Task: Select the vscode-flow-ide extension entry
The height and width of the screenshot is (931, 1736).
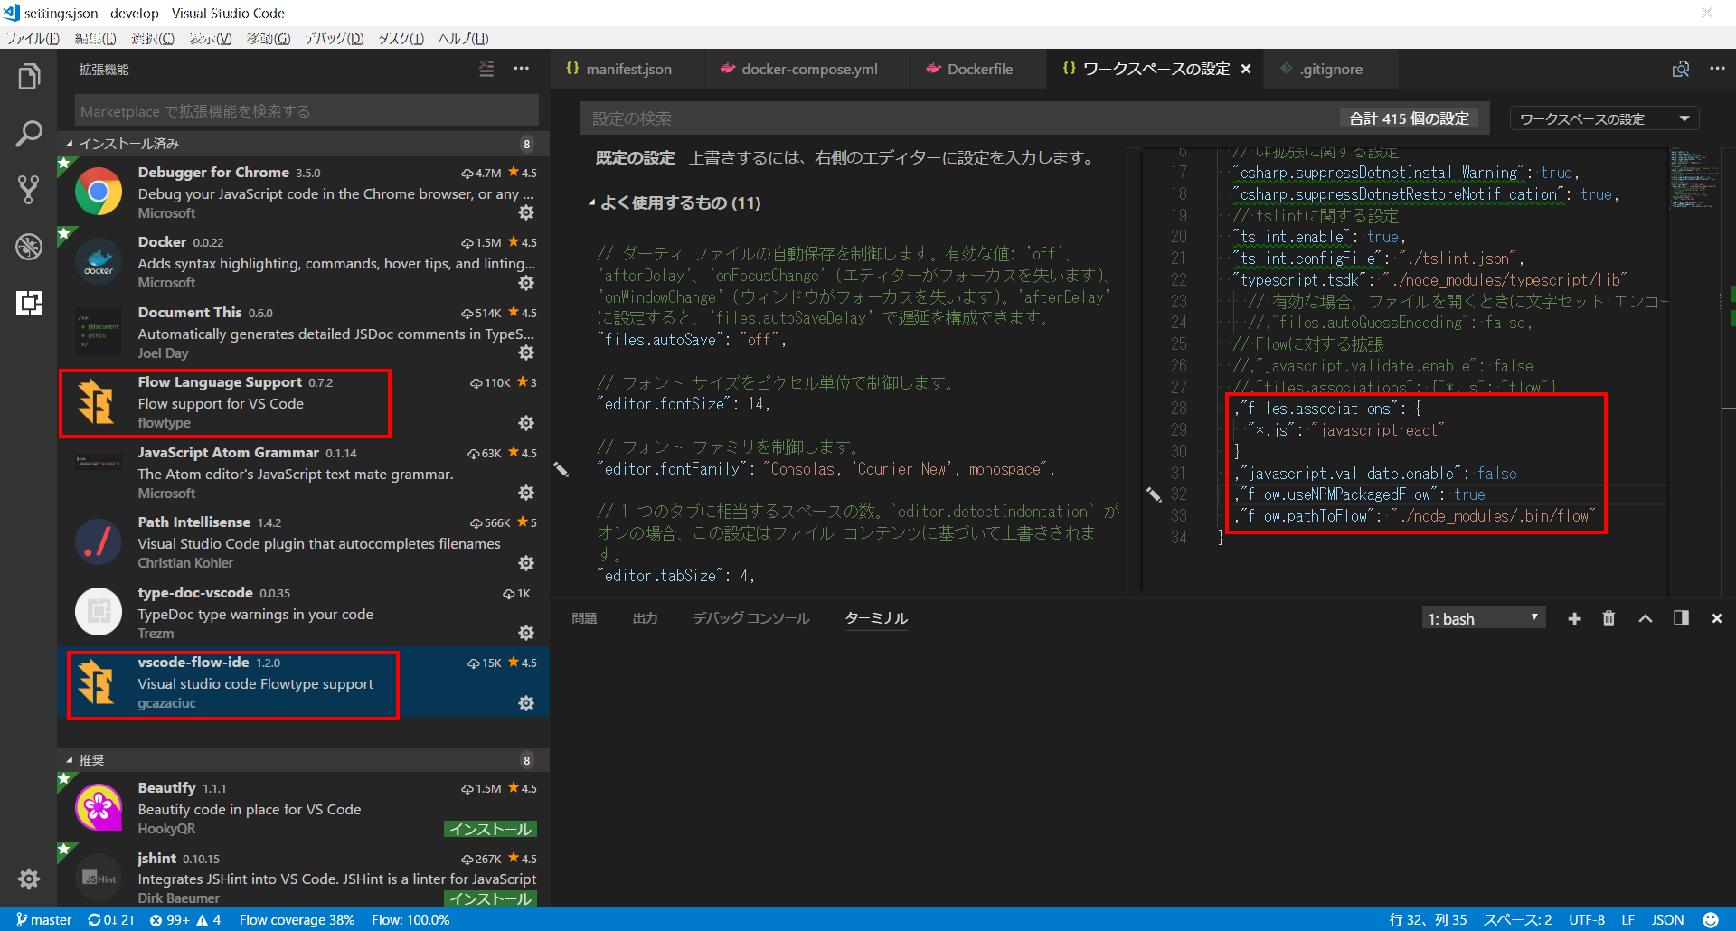Action: coord(303,682)
